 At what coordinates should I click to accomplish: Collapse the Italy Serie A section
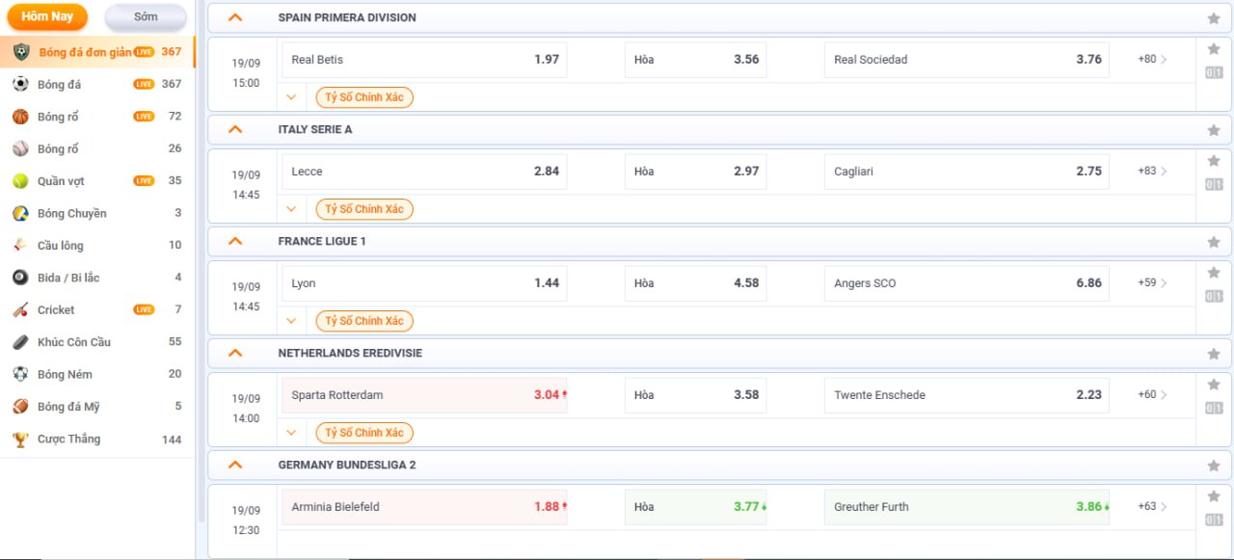(235, 129)
